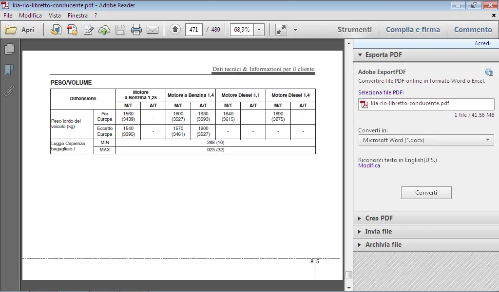Open the zoom level dropdown arrow
This screenshot has height=292, width=499.
click(x=259, y=30)
